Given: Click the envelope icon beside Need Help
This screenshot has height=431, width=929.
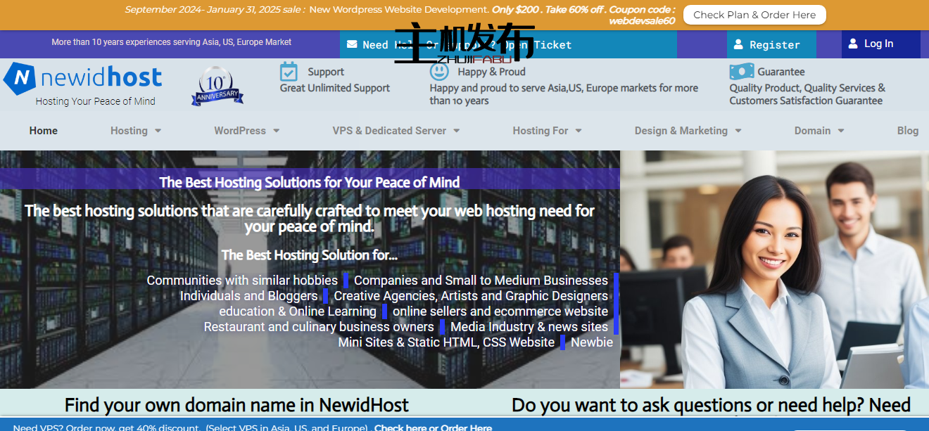Looking at the screenshot, I should (x=352, y=44).
